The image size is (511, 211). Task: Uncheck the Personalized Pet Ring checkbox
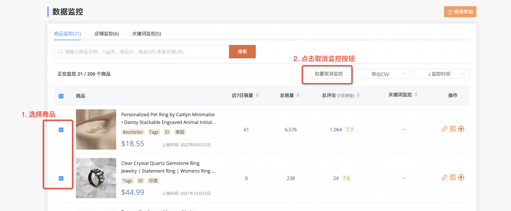tap(61, 130)
